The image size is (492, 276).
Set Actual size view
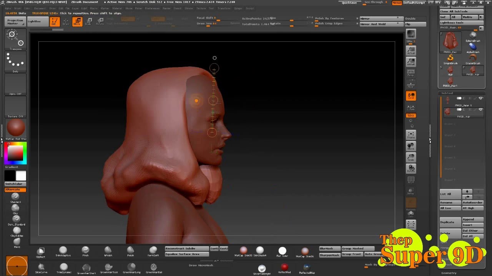411,51
